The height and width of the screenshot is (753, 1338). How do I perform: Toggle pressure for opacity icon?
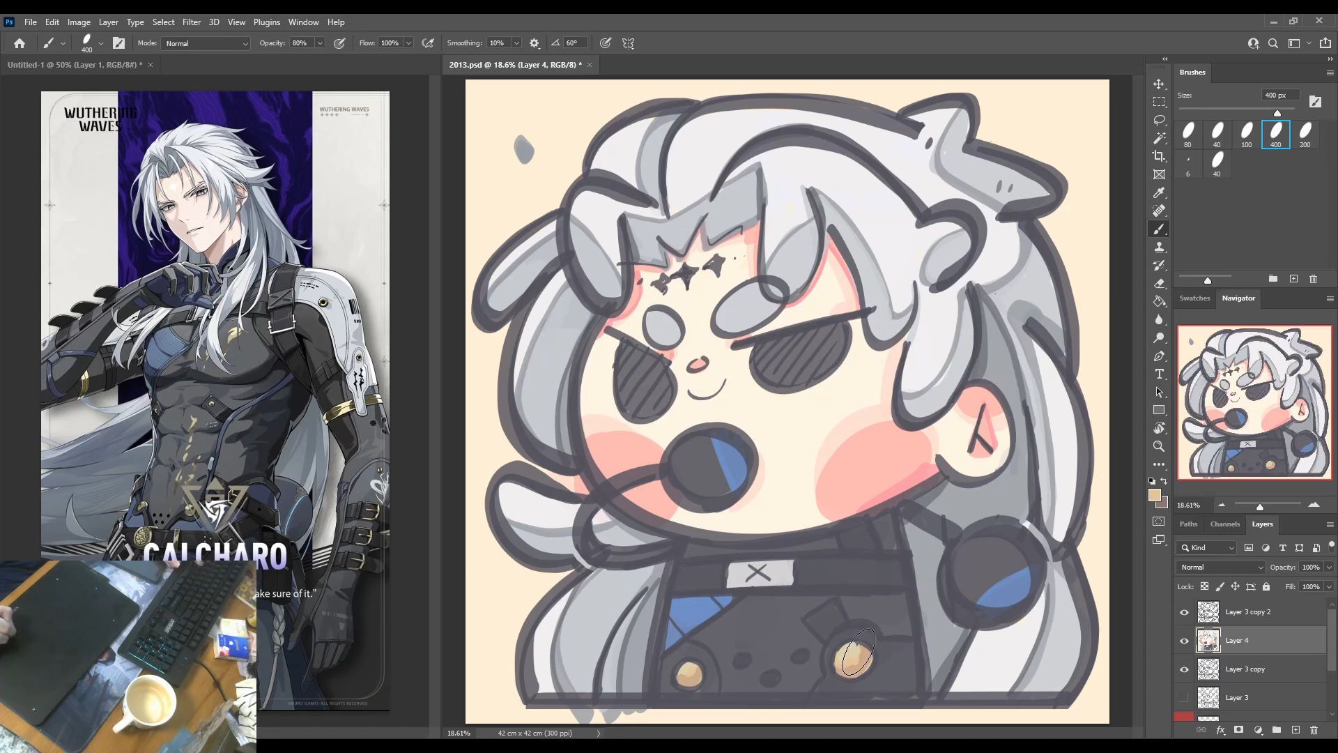339,43
